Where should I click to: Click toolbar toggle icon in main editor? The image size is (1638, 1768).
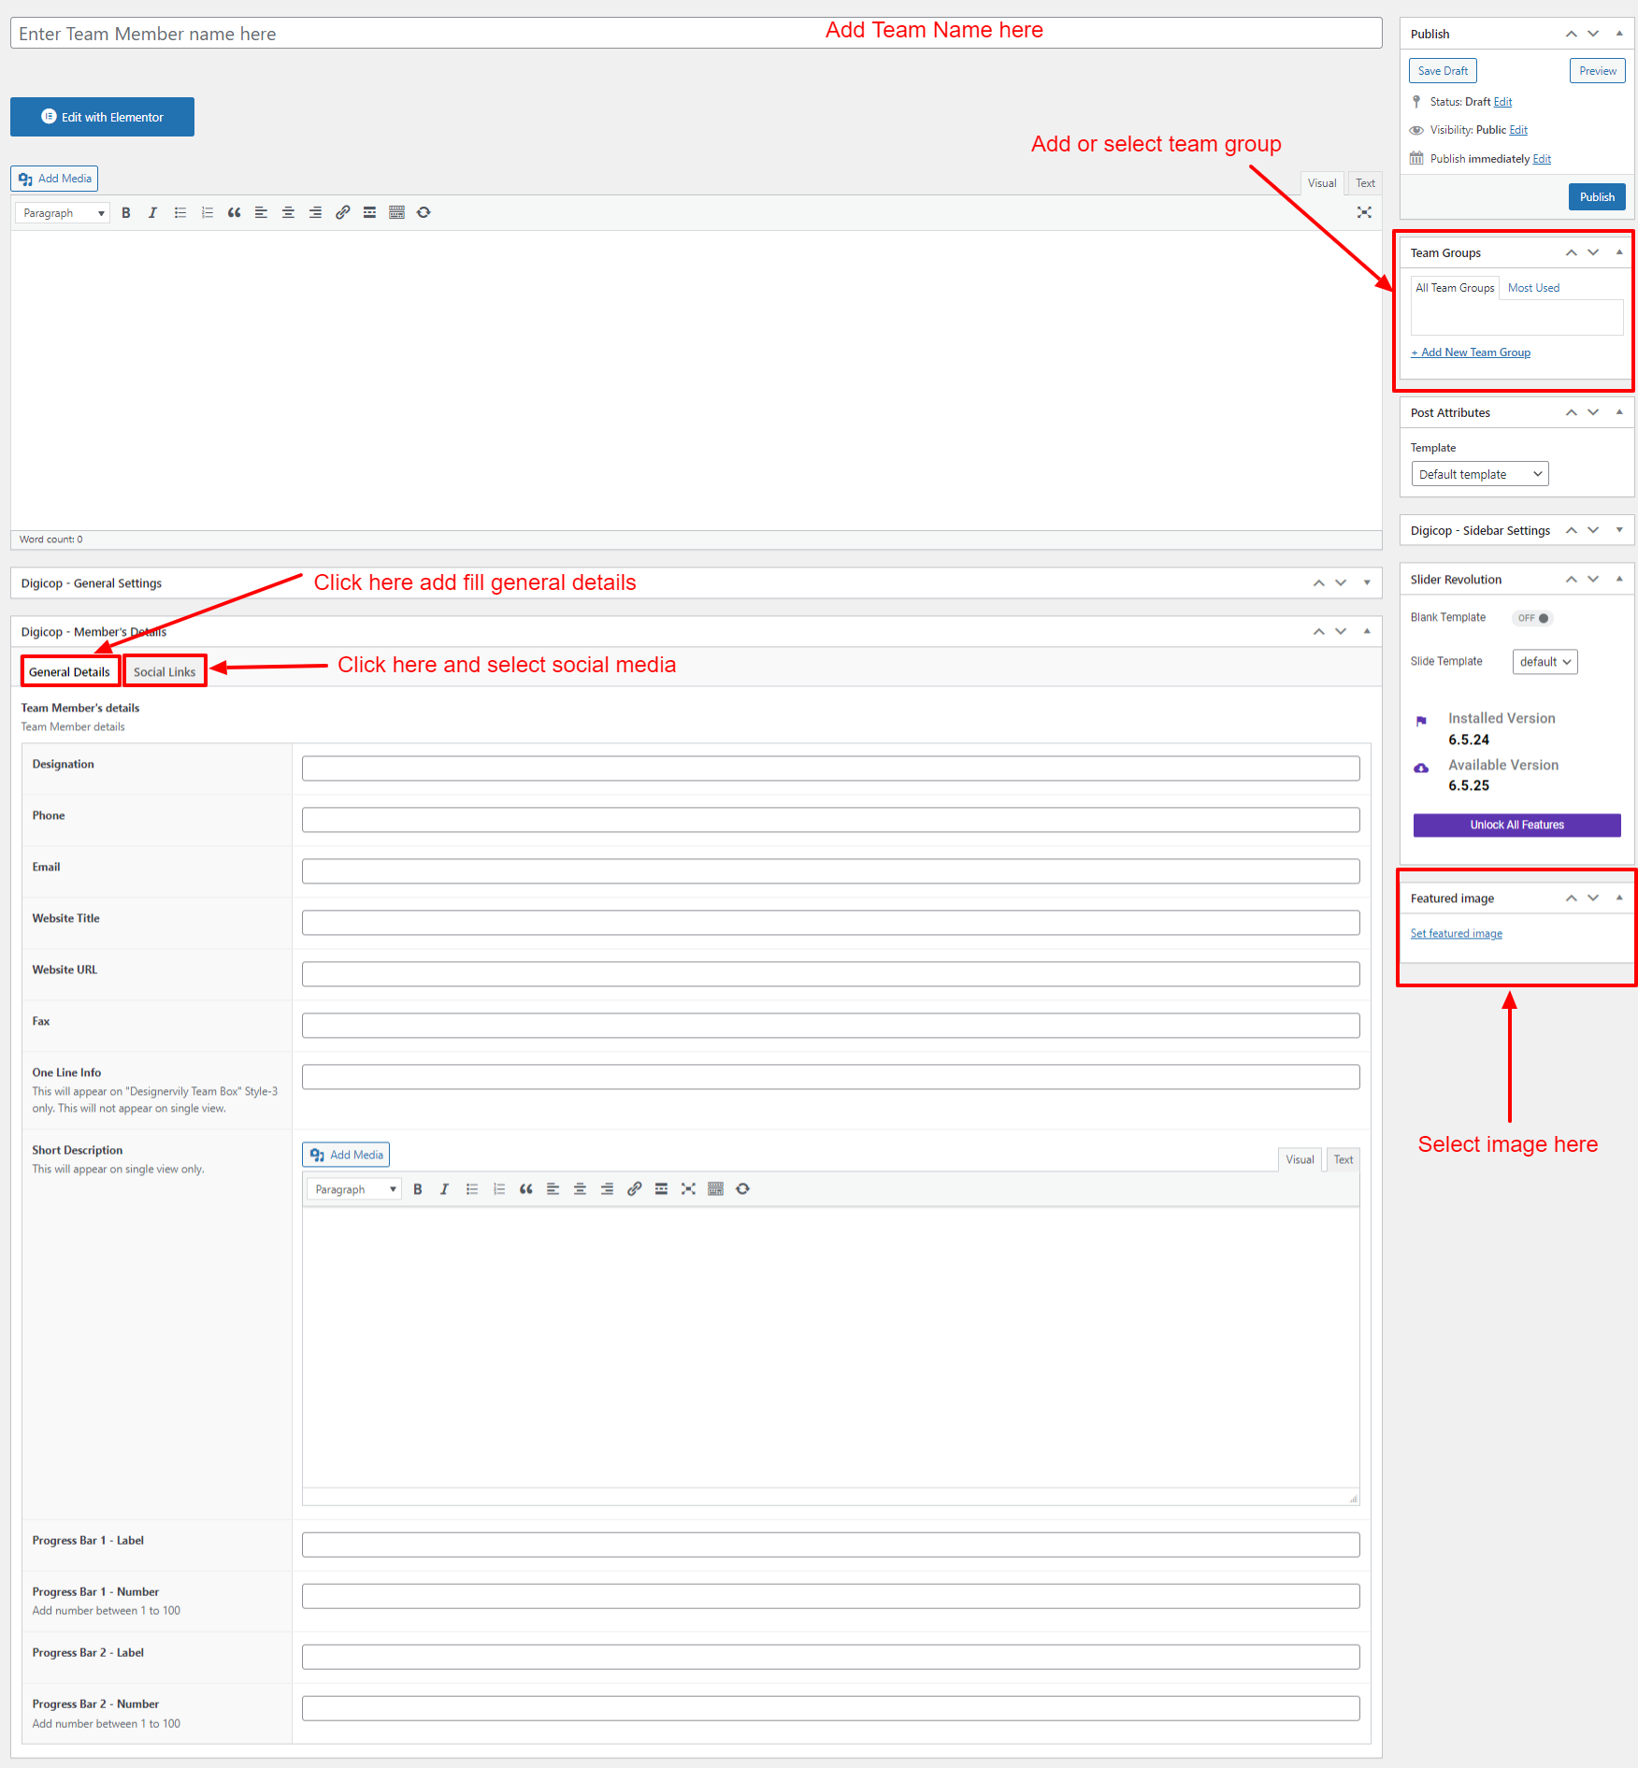click(x=396, y=213)
